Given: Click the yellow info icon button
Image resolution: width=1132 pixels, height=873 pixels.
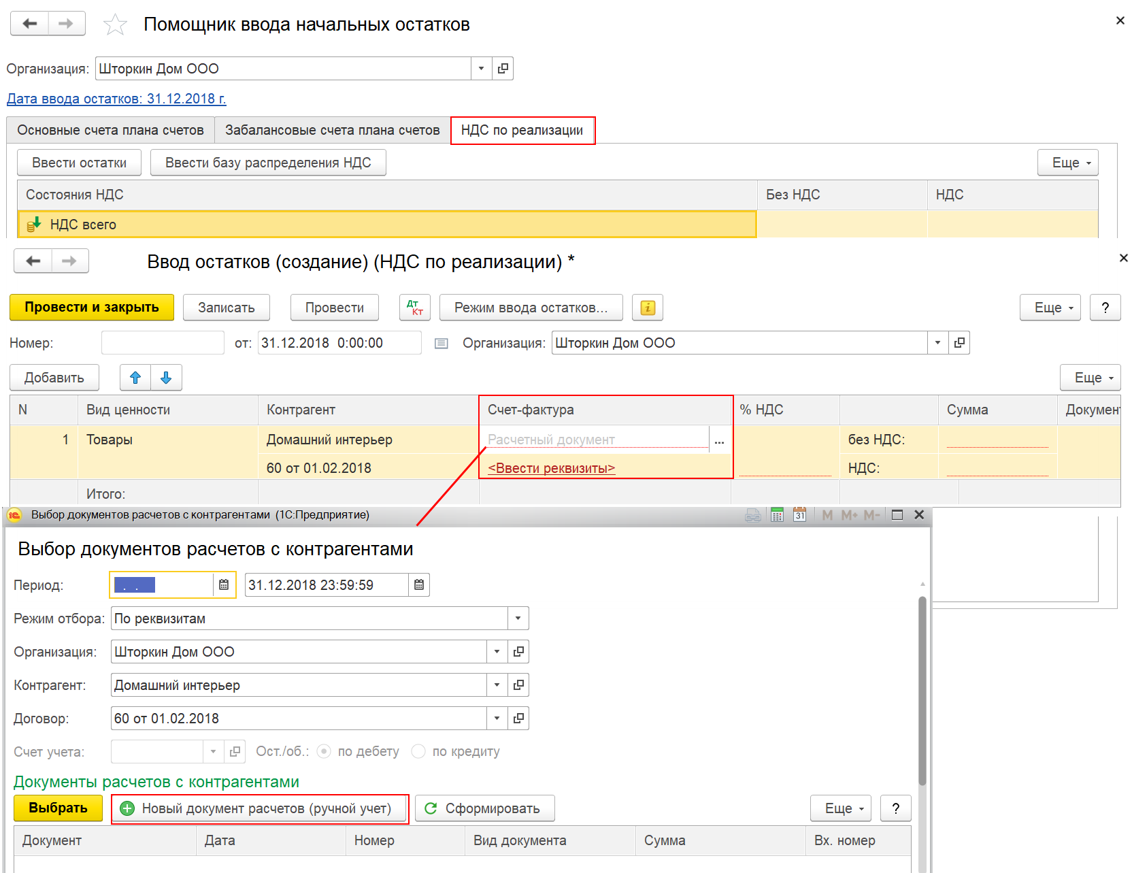Looking at the screenshot, I should tap(648, 308).
